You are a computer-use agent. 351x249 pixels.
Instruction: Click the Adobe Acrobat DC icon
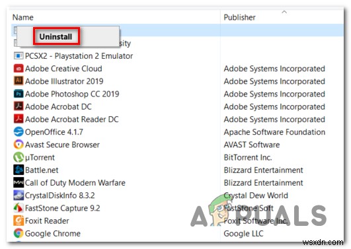coord(19,106)
